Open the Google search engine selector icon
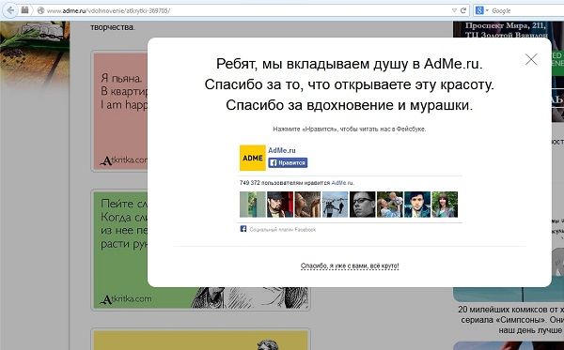This screenshot has width=564, height=350. (481, 10)
